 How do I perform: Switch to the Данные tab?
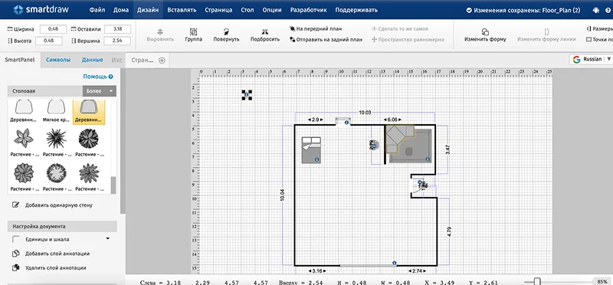(x=92, y=60)
